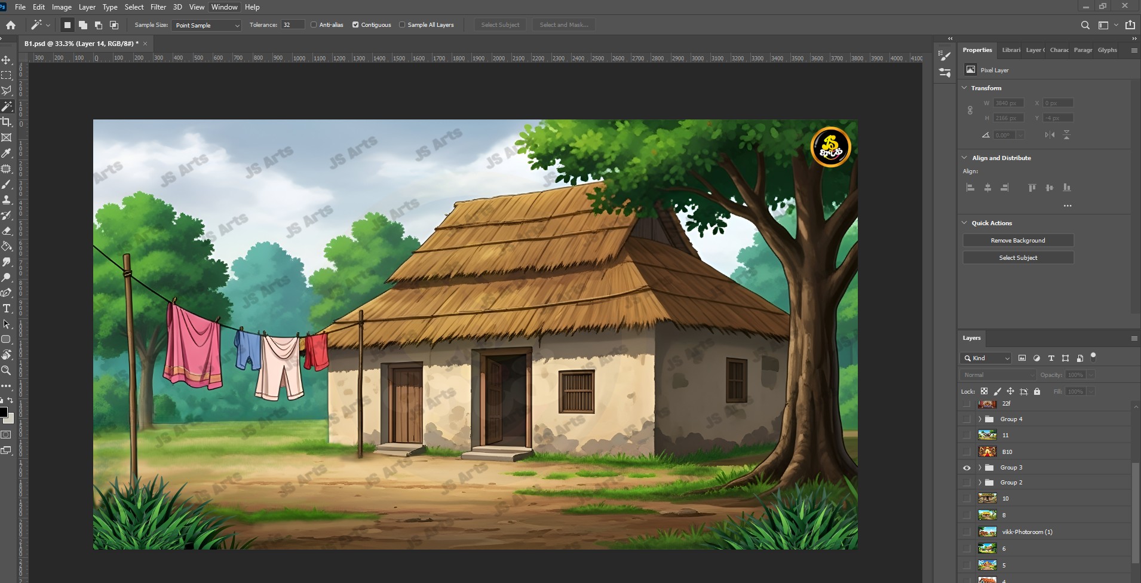Filter layers by type layers icon
The height and width of the screenshot is (583, 1141).
pos(1051,358)
